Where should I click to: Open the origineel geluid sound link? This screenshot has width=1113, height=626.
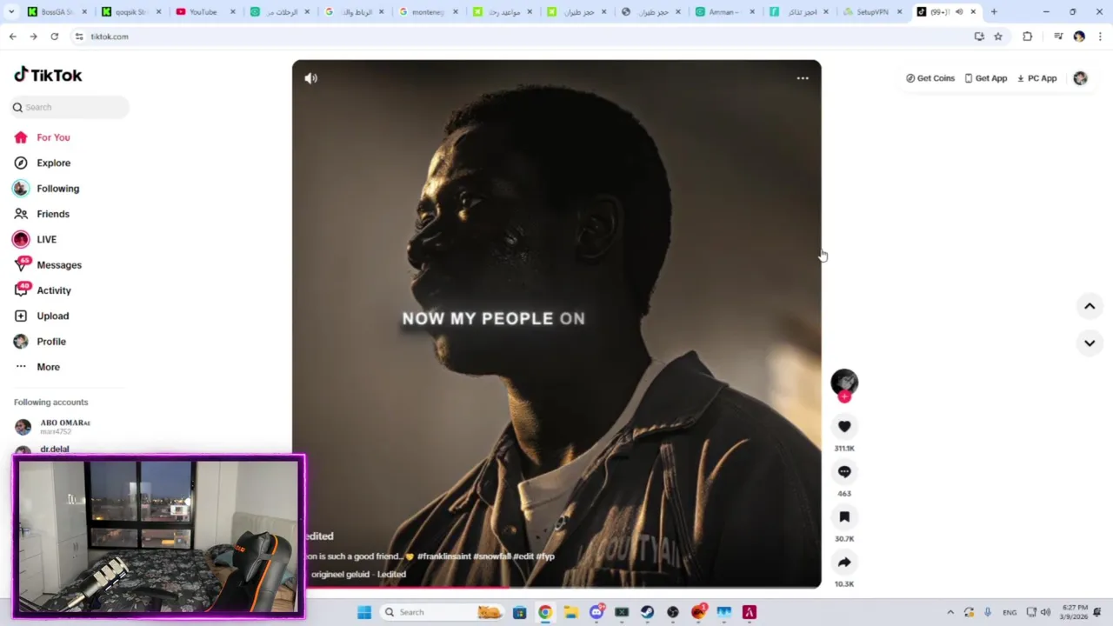358,574
